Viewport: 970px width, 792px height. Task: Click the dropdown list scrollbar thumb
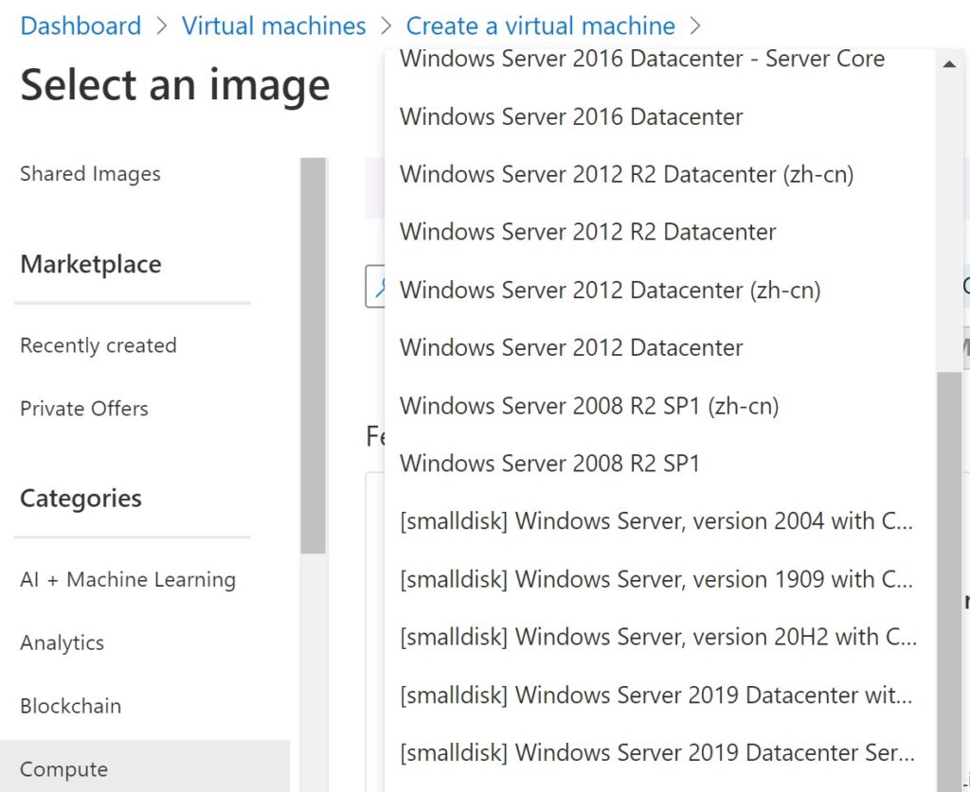949,582
